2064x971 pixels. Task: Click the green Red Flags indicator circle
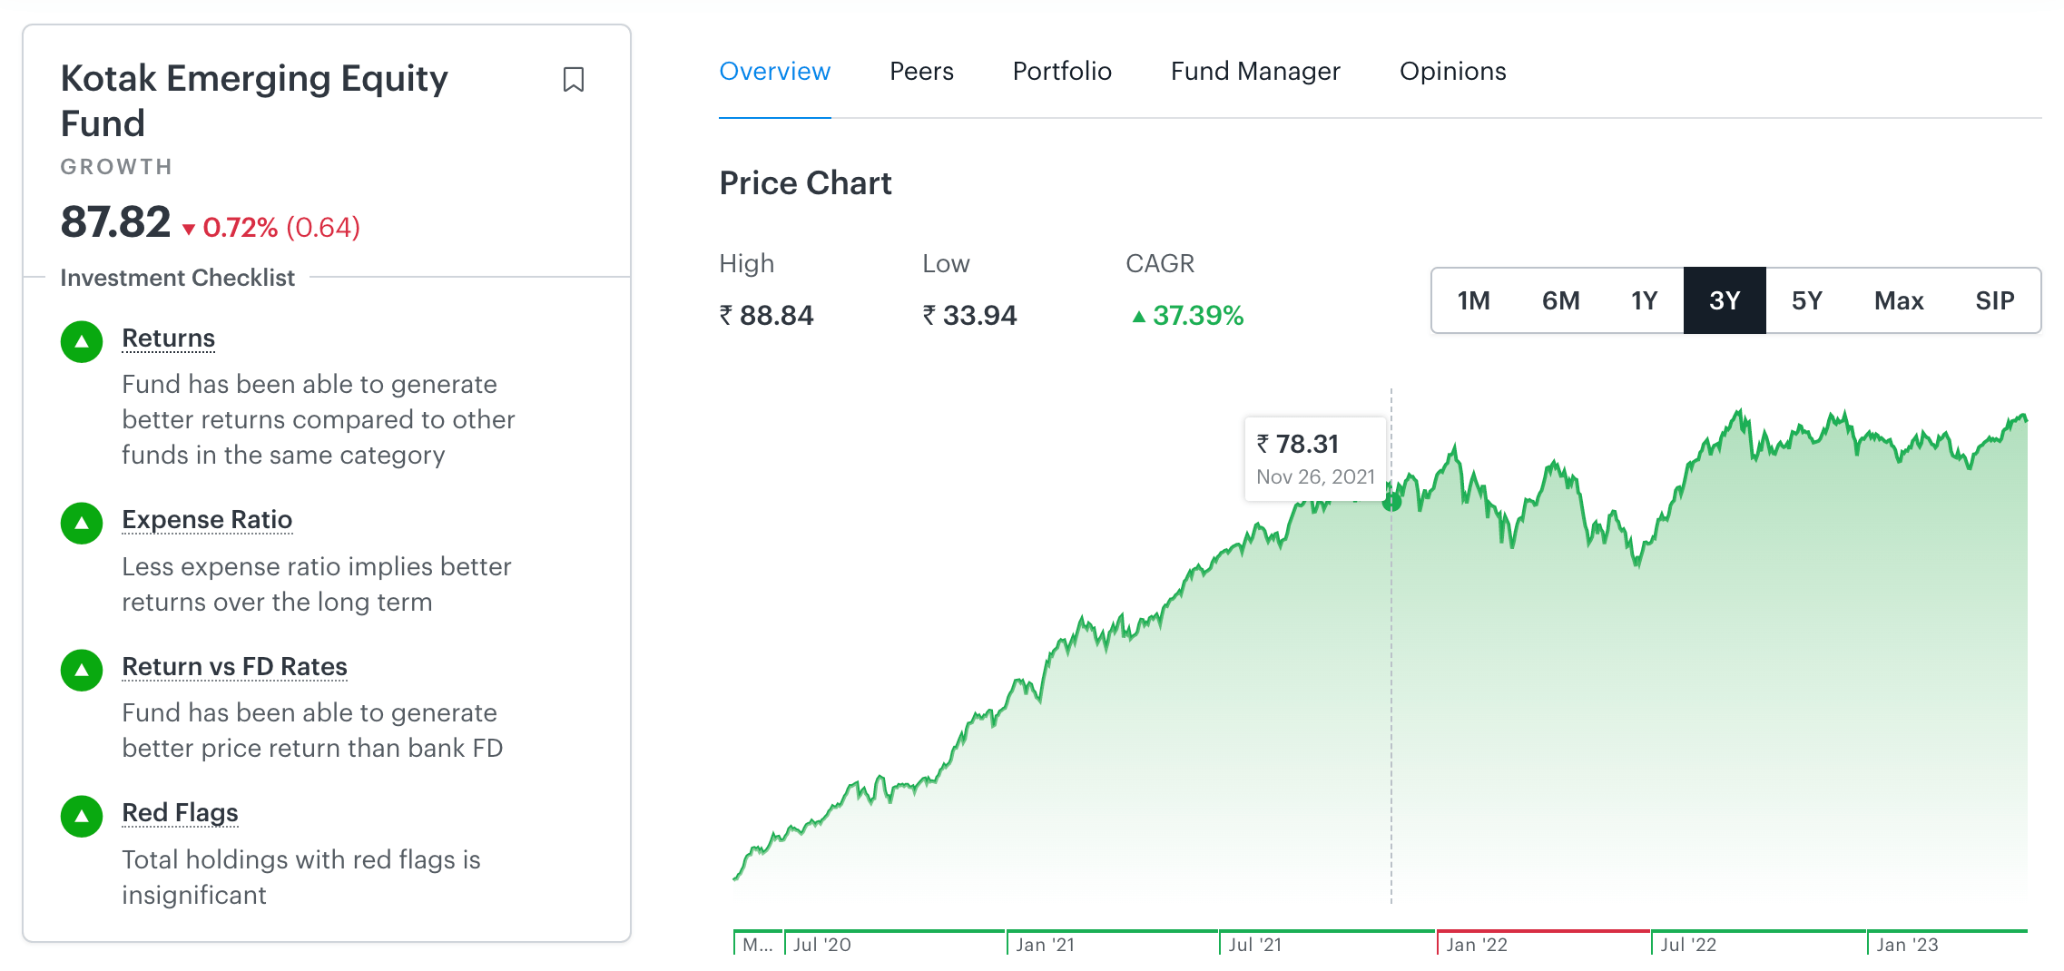coord(81,815)
